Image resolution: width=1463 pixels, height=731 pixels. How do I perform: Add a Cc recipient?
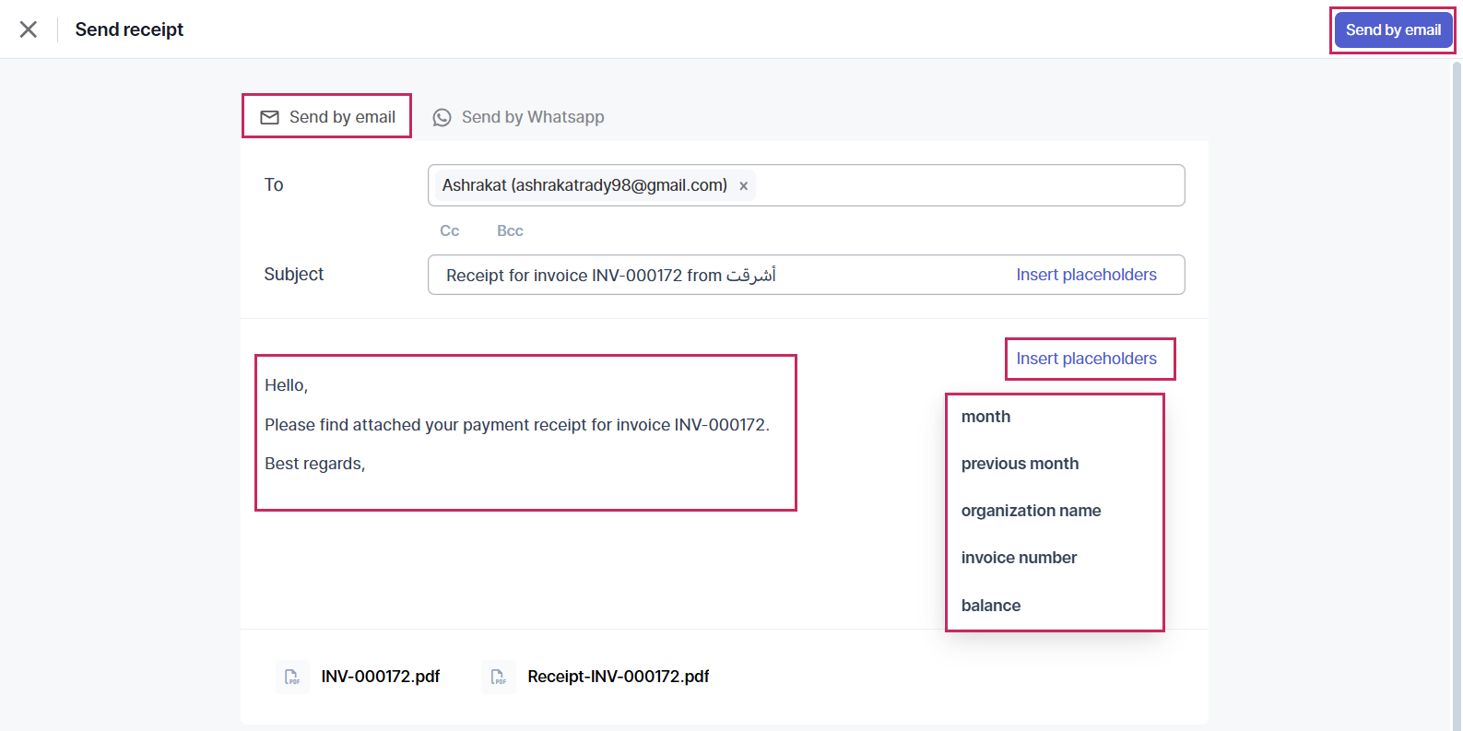(x=450, y=230)
